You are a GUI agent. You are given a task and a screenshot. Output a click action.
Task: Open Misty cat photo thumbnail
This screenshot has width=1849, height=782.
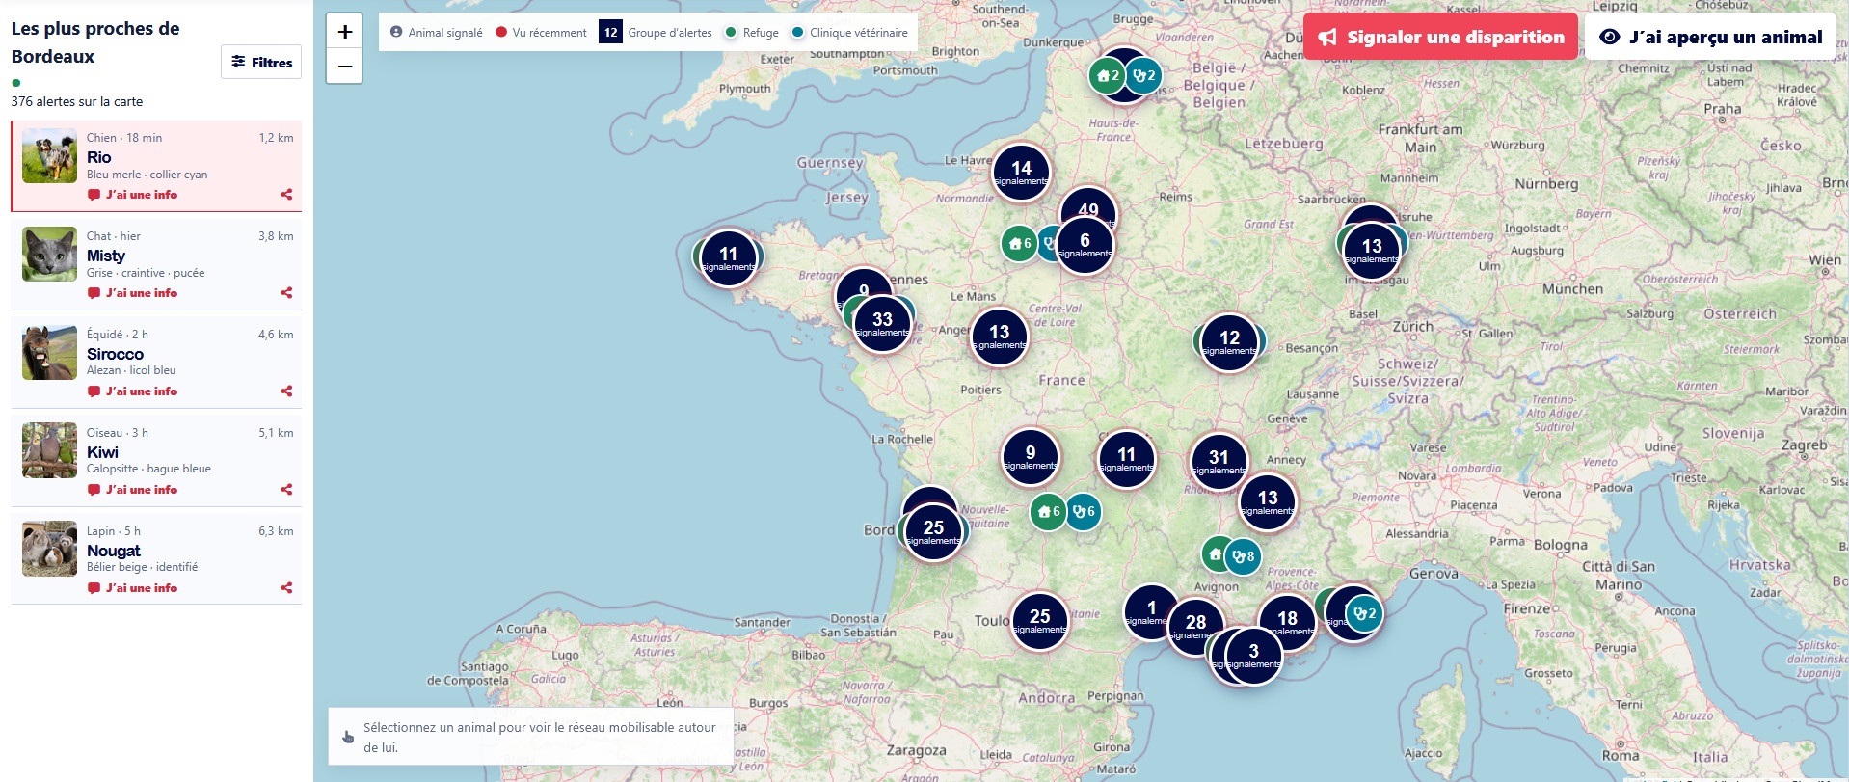point(49,255)
